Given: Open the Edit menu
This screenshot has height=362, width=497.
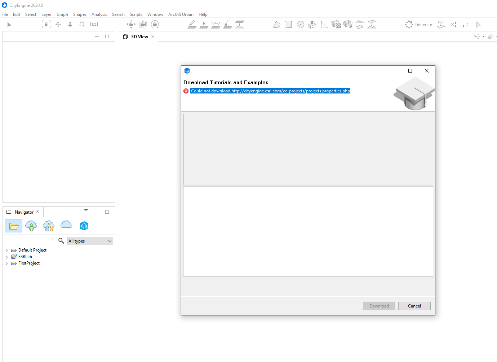Looking at the screenshot, I should [17, 14].
